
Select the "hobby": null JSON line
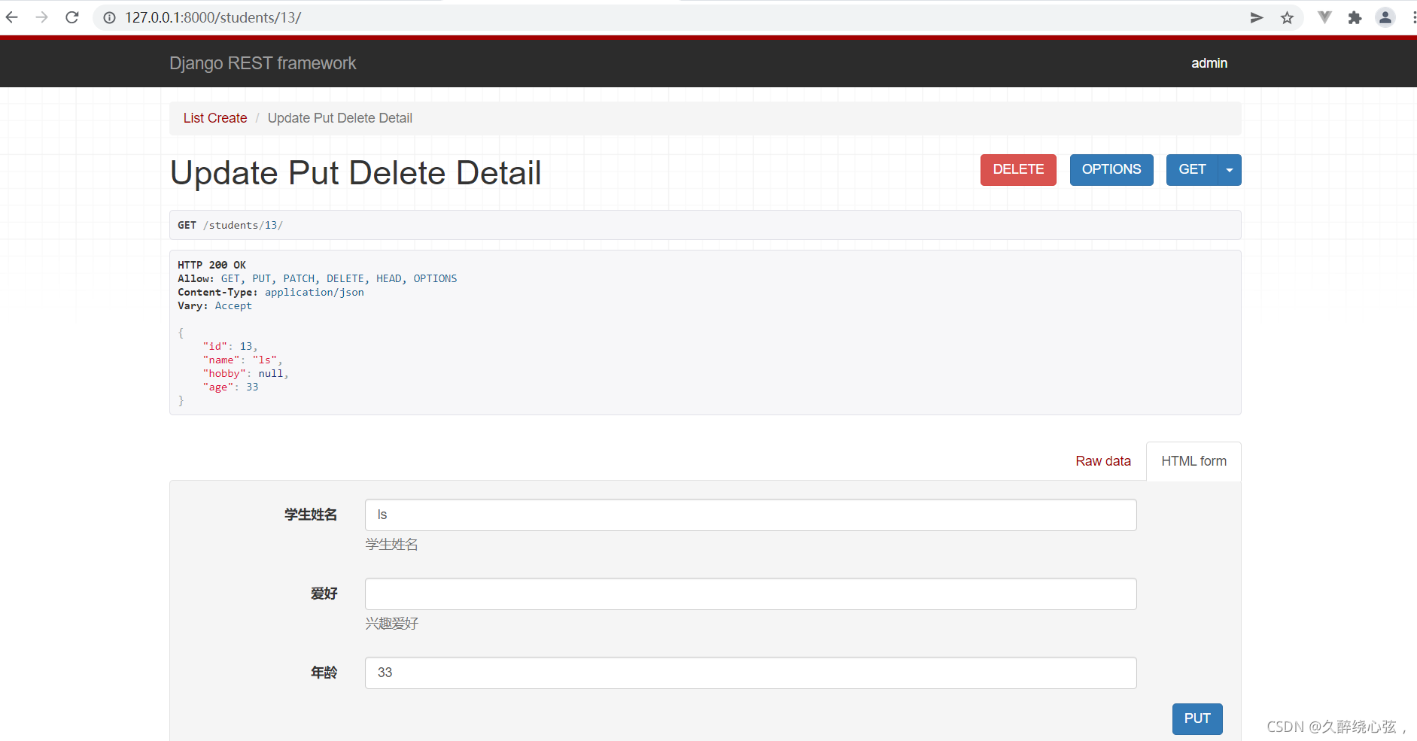pos(245,373)
